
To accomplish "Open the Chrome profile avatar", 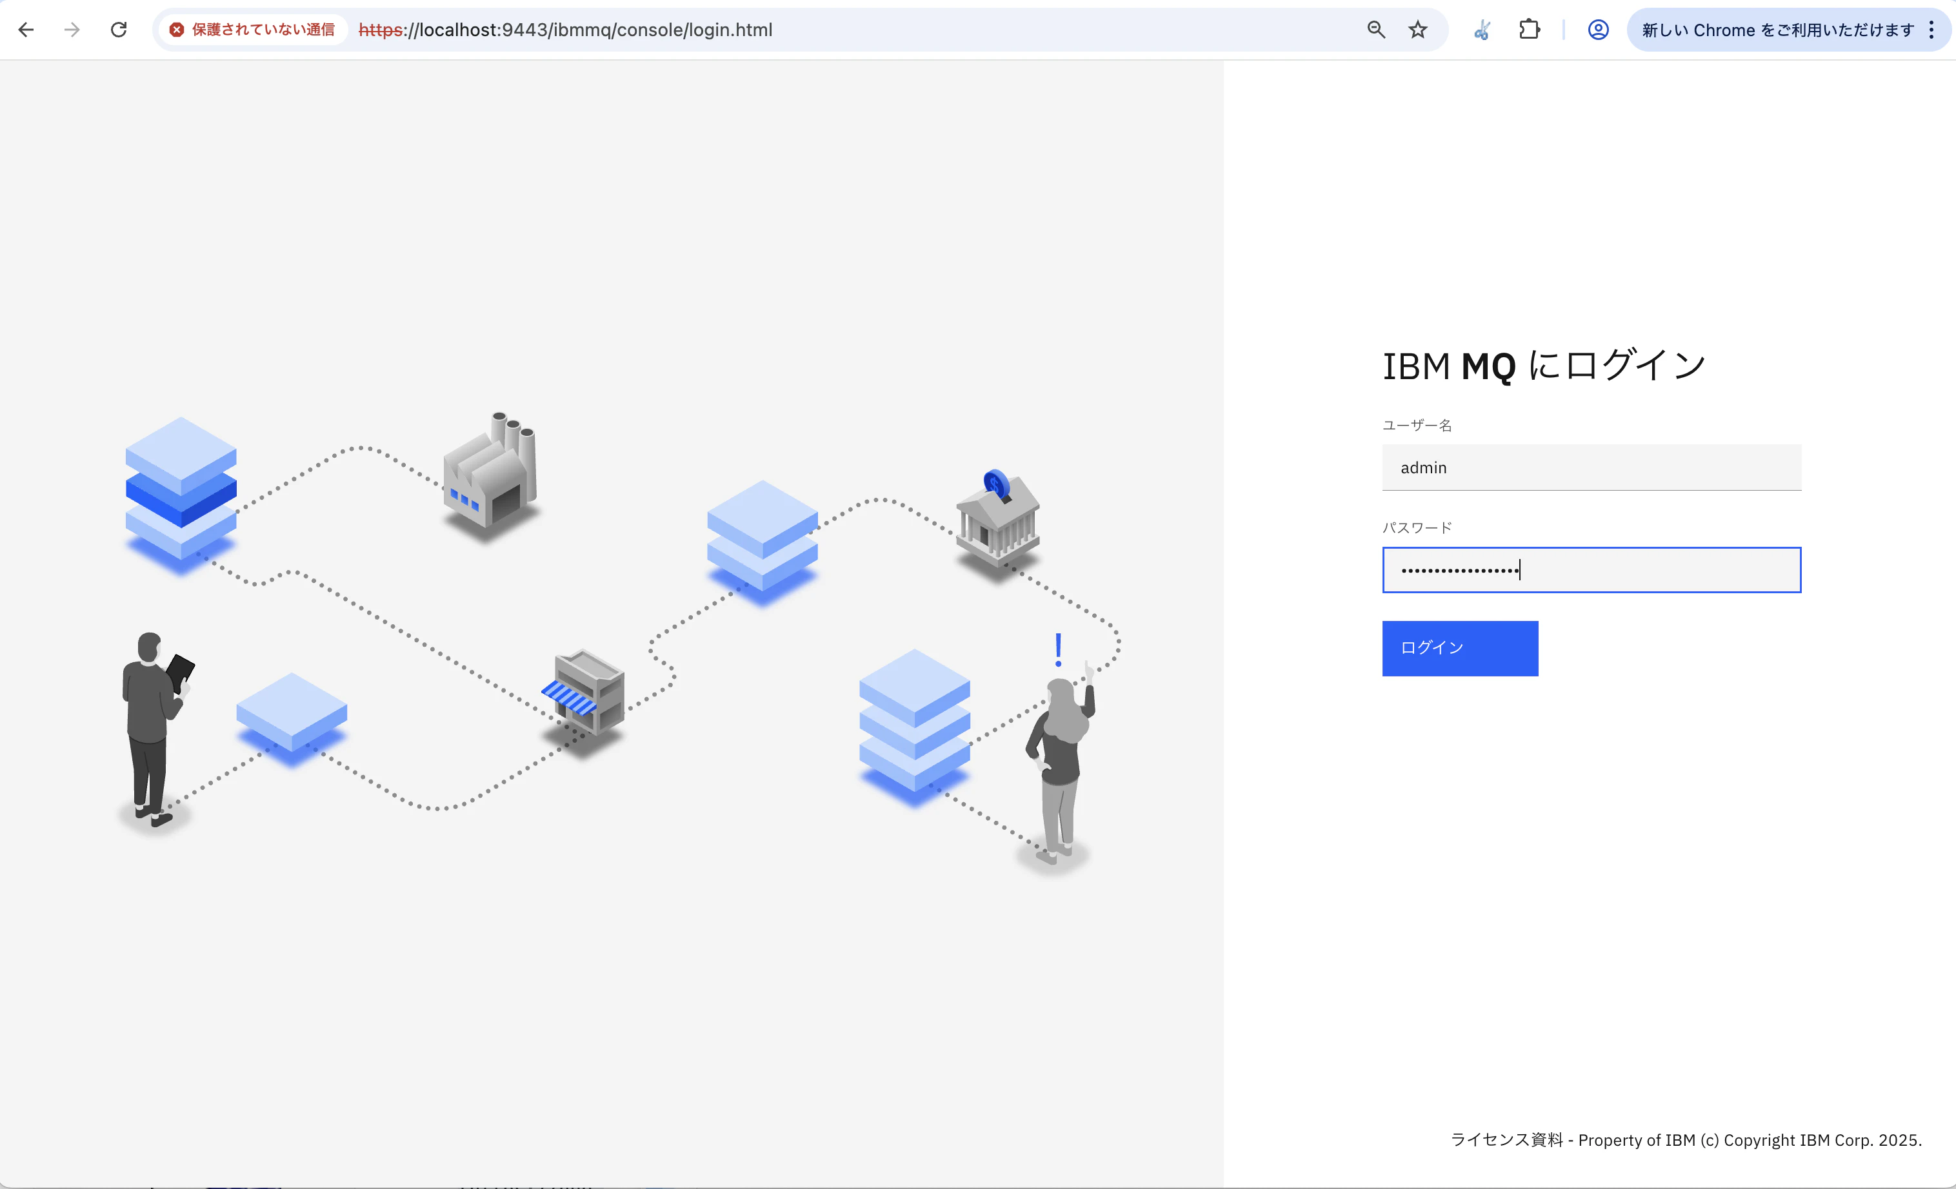I will 1597,30.
